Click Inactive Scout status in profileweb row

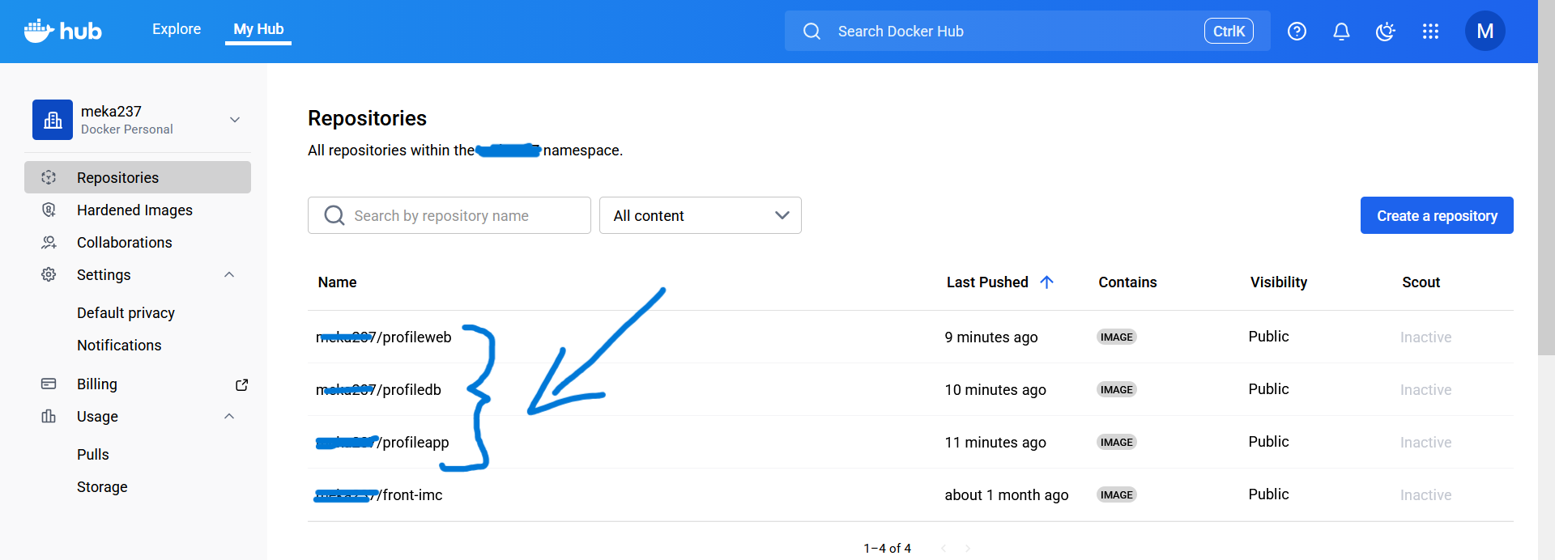pos(1425,337)
